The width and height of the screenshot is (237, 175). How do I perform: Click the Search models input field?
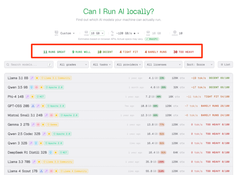[29, 64]
